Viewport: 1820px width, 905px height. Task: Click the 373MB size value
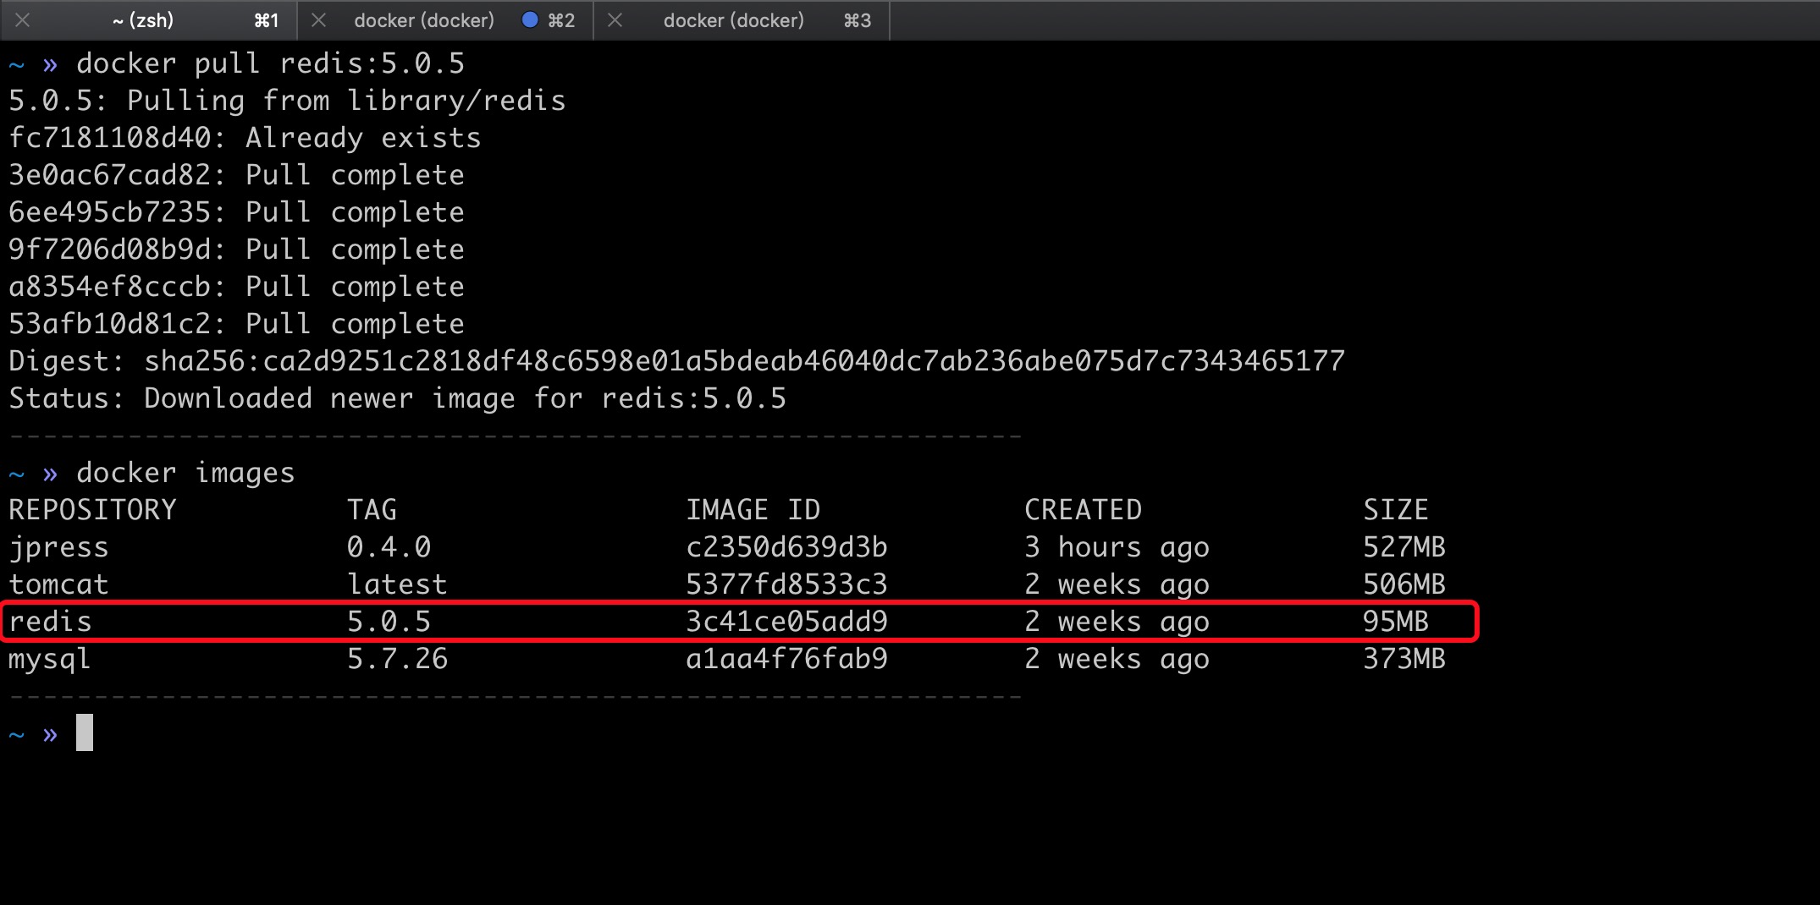1404,659
